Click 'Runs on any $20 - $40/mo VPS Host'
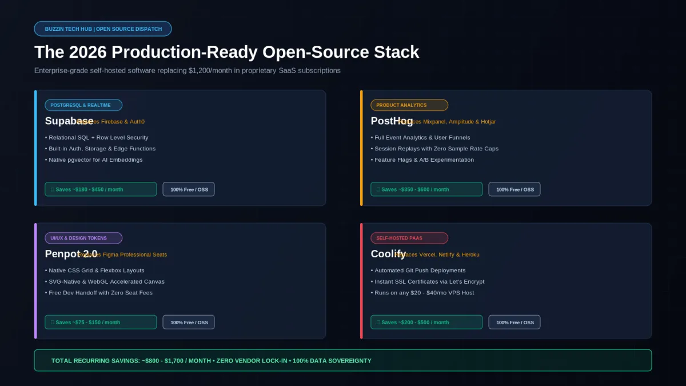 (422, 293)
